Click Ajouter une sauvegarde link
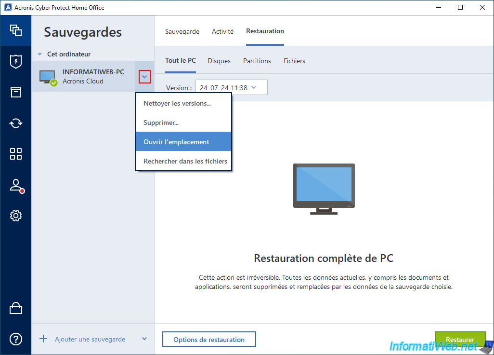The image size is (494, 355). pos(90,339)
